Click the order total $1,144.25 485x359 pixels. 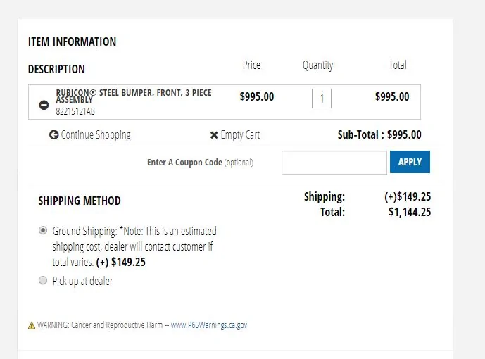410,212
